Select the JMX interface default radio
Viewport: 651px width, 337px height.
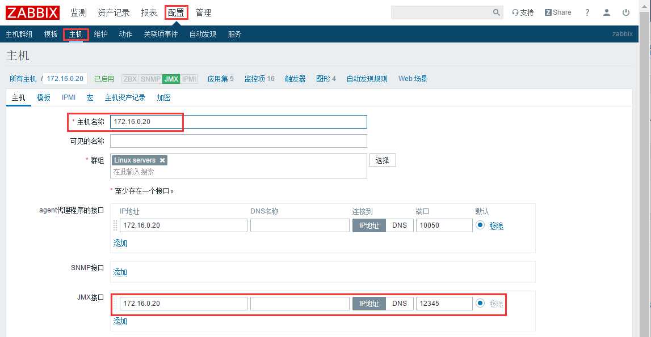pyautogui.click(x=480, y=303)
